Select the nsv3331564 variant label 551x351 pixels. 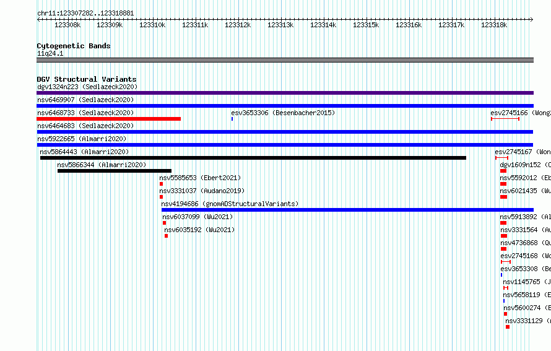(x=526, y=230)
